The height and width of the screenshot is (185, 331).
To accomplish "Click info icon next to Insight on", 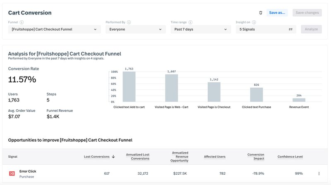I will (x=254, y=22).
